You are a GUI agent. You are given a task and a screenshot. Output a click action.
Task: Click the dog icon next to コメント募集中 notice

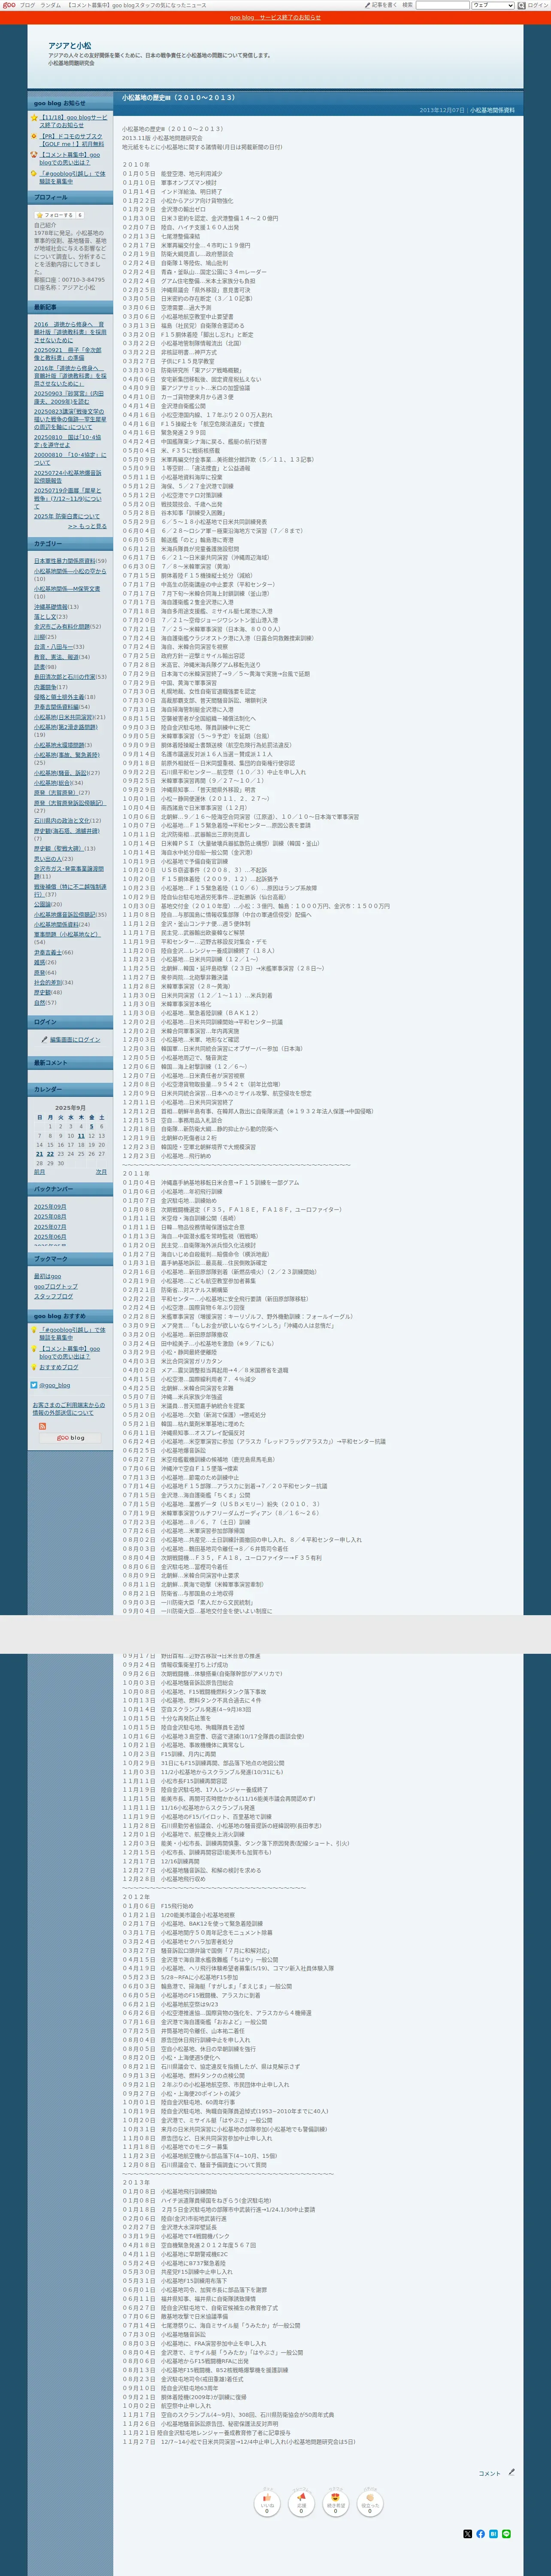tap(34, 155)
